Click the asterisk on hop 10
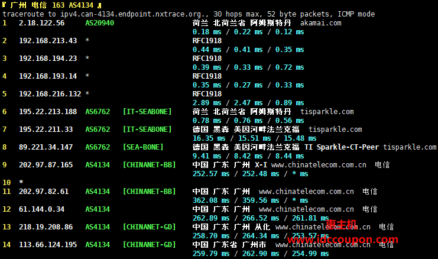438x259 pixels. [x=21, y=182]
